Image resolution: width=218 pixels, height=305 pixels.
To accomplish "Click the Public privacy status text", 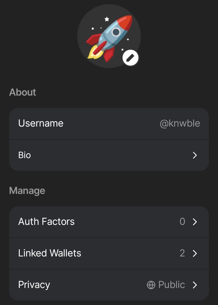I will coord(172,285).
